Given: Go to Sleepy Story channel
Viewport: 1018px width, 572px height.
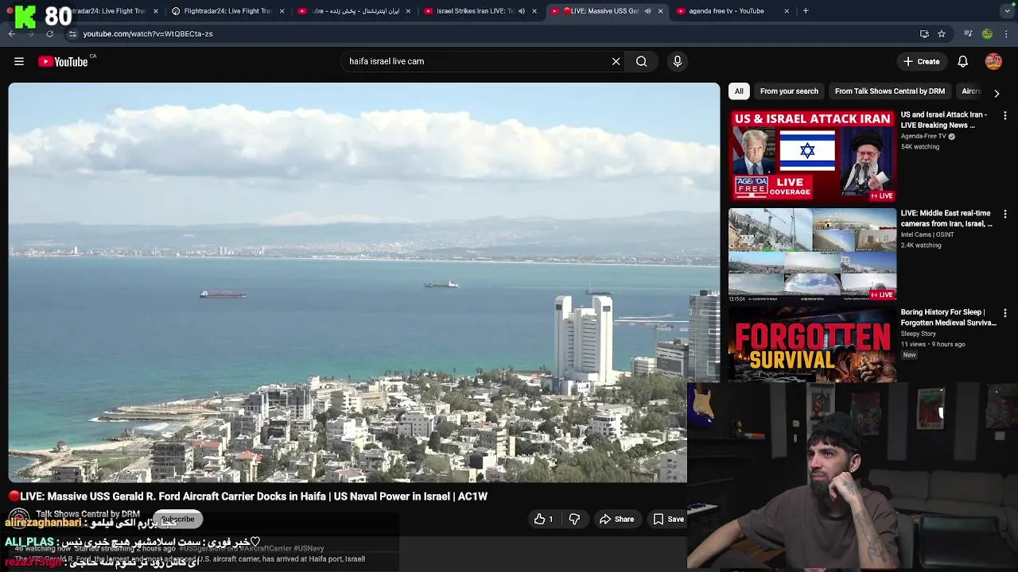Looking at the screenshot, I should 919,334.
